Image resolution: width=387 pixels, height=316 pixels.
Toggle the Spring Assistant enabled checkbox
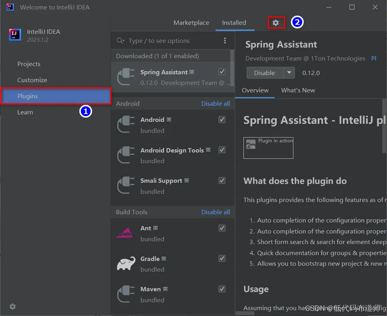point(222,72)
